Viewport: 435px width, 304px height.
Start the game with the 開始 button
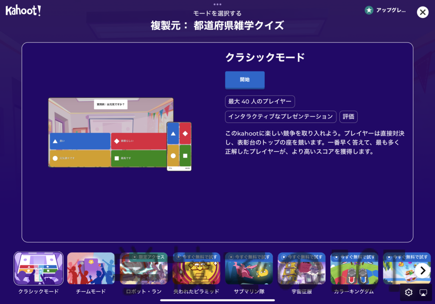tap(245, 80)
